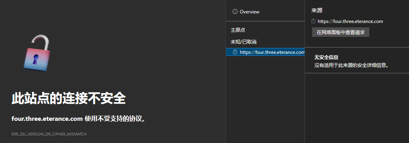The width and height of the screenshot is (409, 143).
Task: Click the origin URL text under 来源
Action: [350, 21]
